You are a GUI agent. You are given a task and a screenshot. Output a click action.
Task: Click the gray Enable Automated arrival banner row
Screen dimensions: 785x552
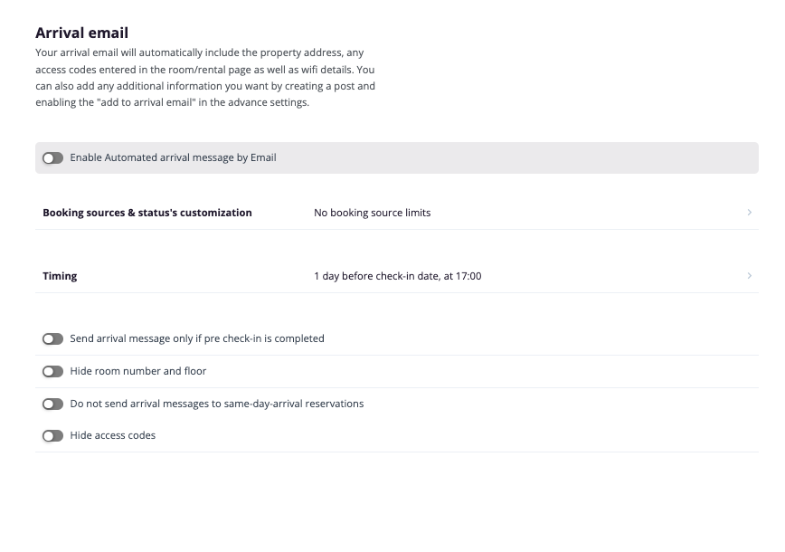pos(397,157)
